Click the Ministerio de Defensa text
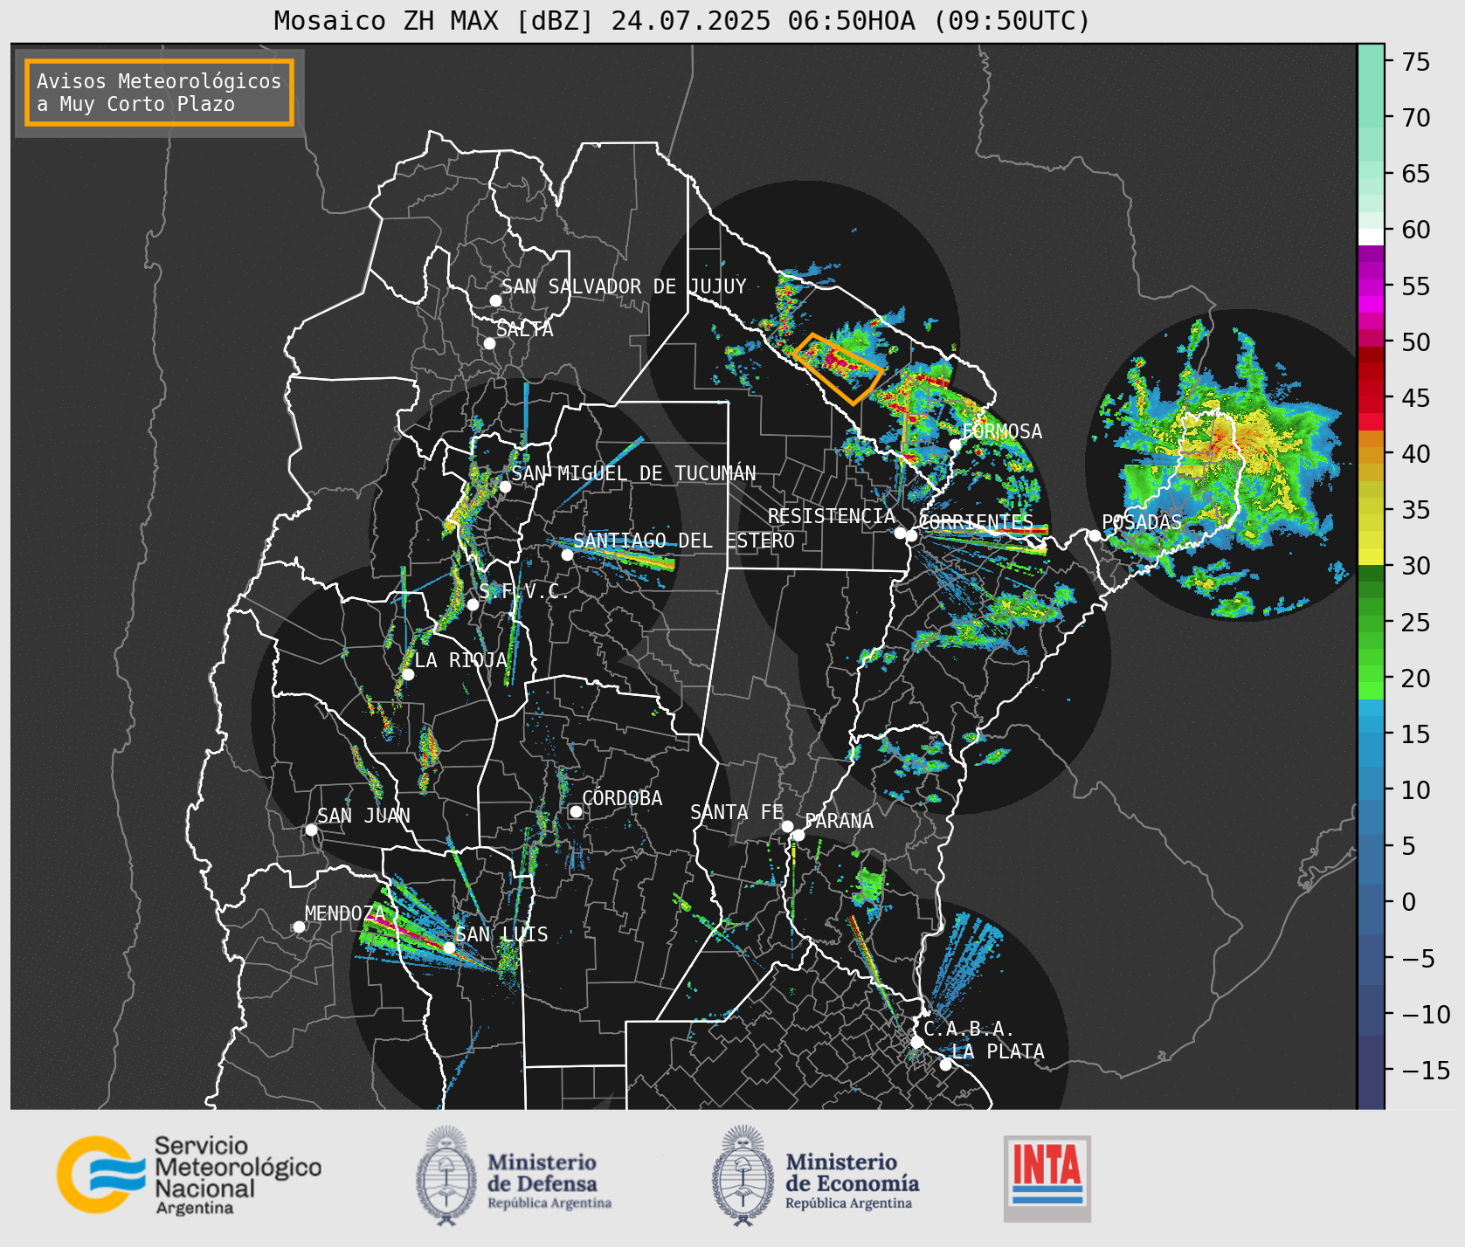Viewport: 1465px width, 1247px height. [549, 1182]
